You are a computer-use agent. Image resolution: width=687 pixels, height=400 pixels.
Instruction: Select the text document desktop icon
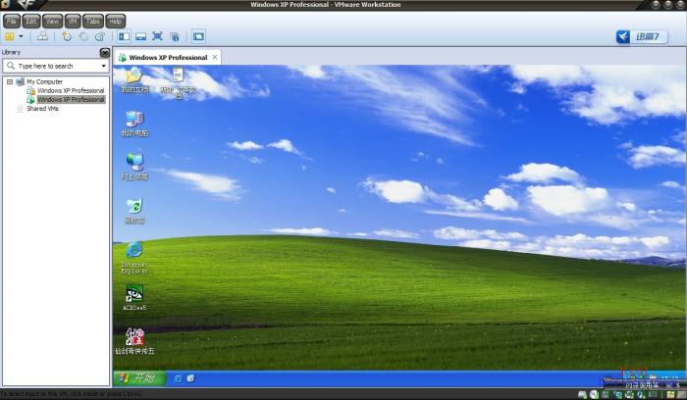pos(179,82)
